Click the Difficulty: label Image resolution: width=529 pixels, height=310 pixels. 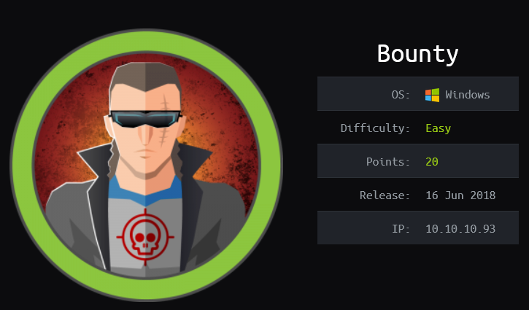pos(375,128)
